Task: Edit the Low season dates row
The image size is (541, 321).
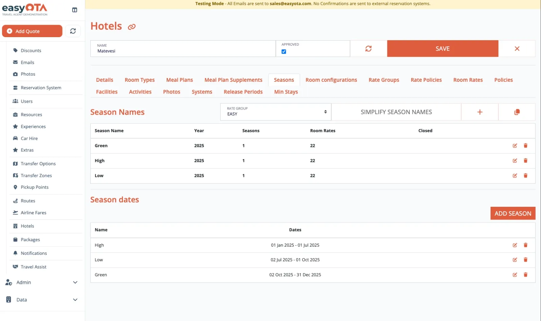Action: tap(515, 260)
